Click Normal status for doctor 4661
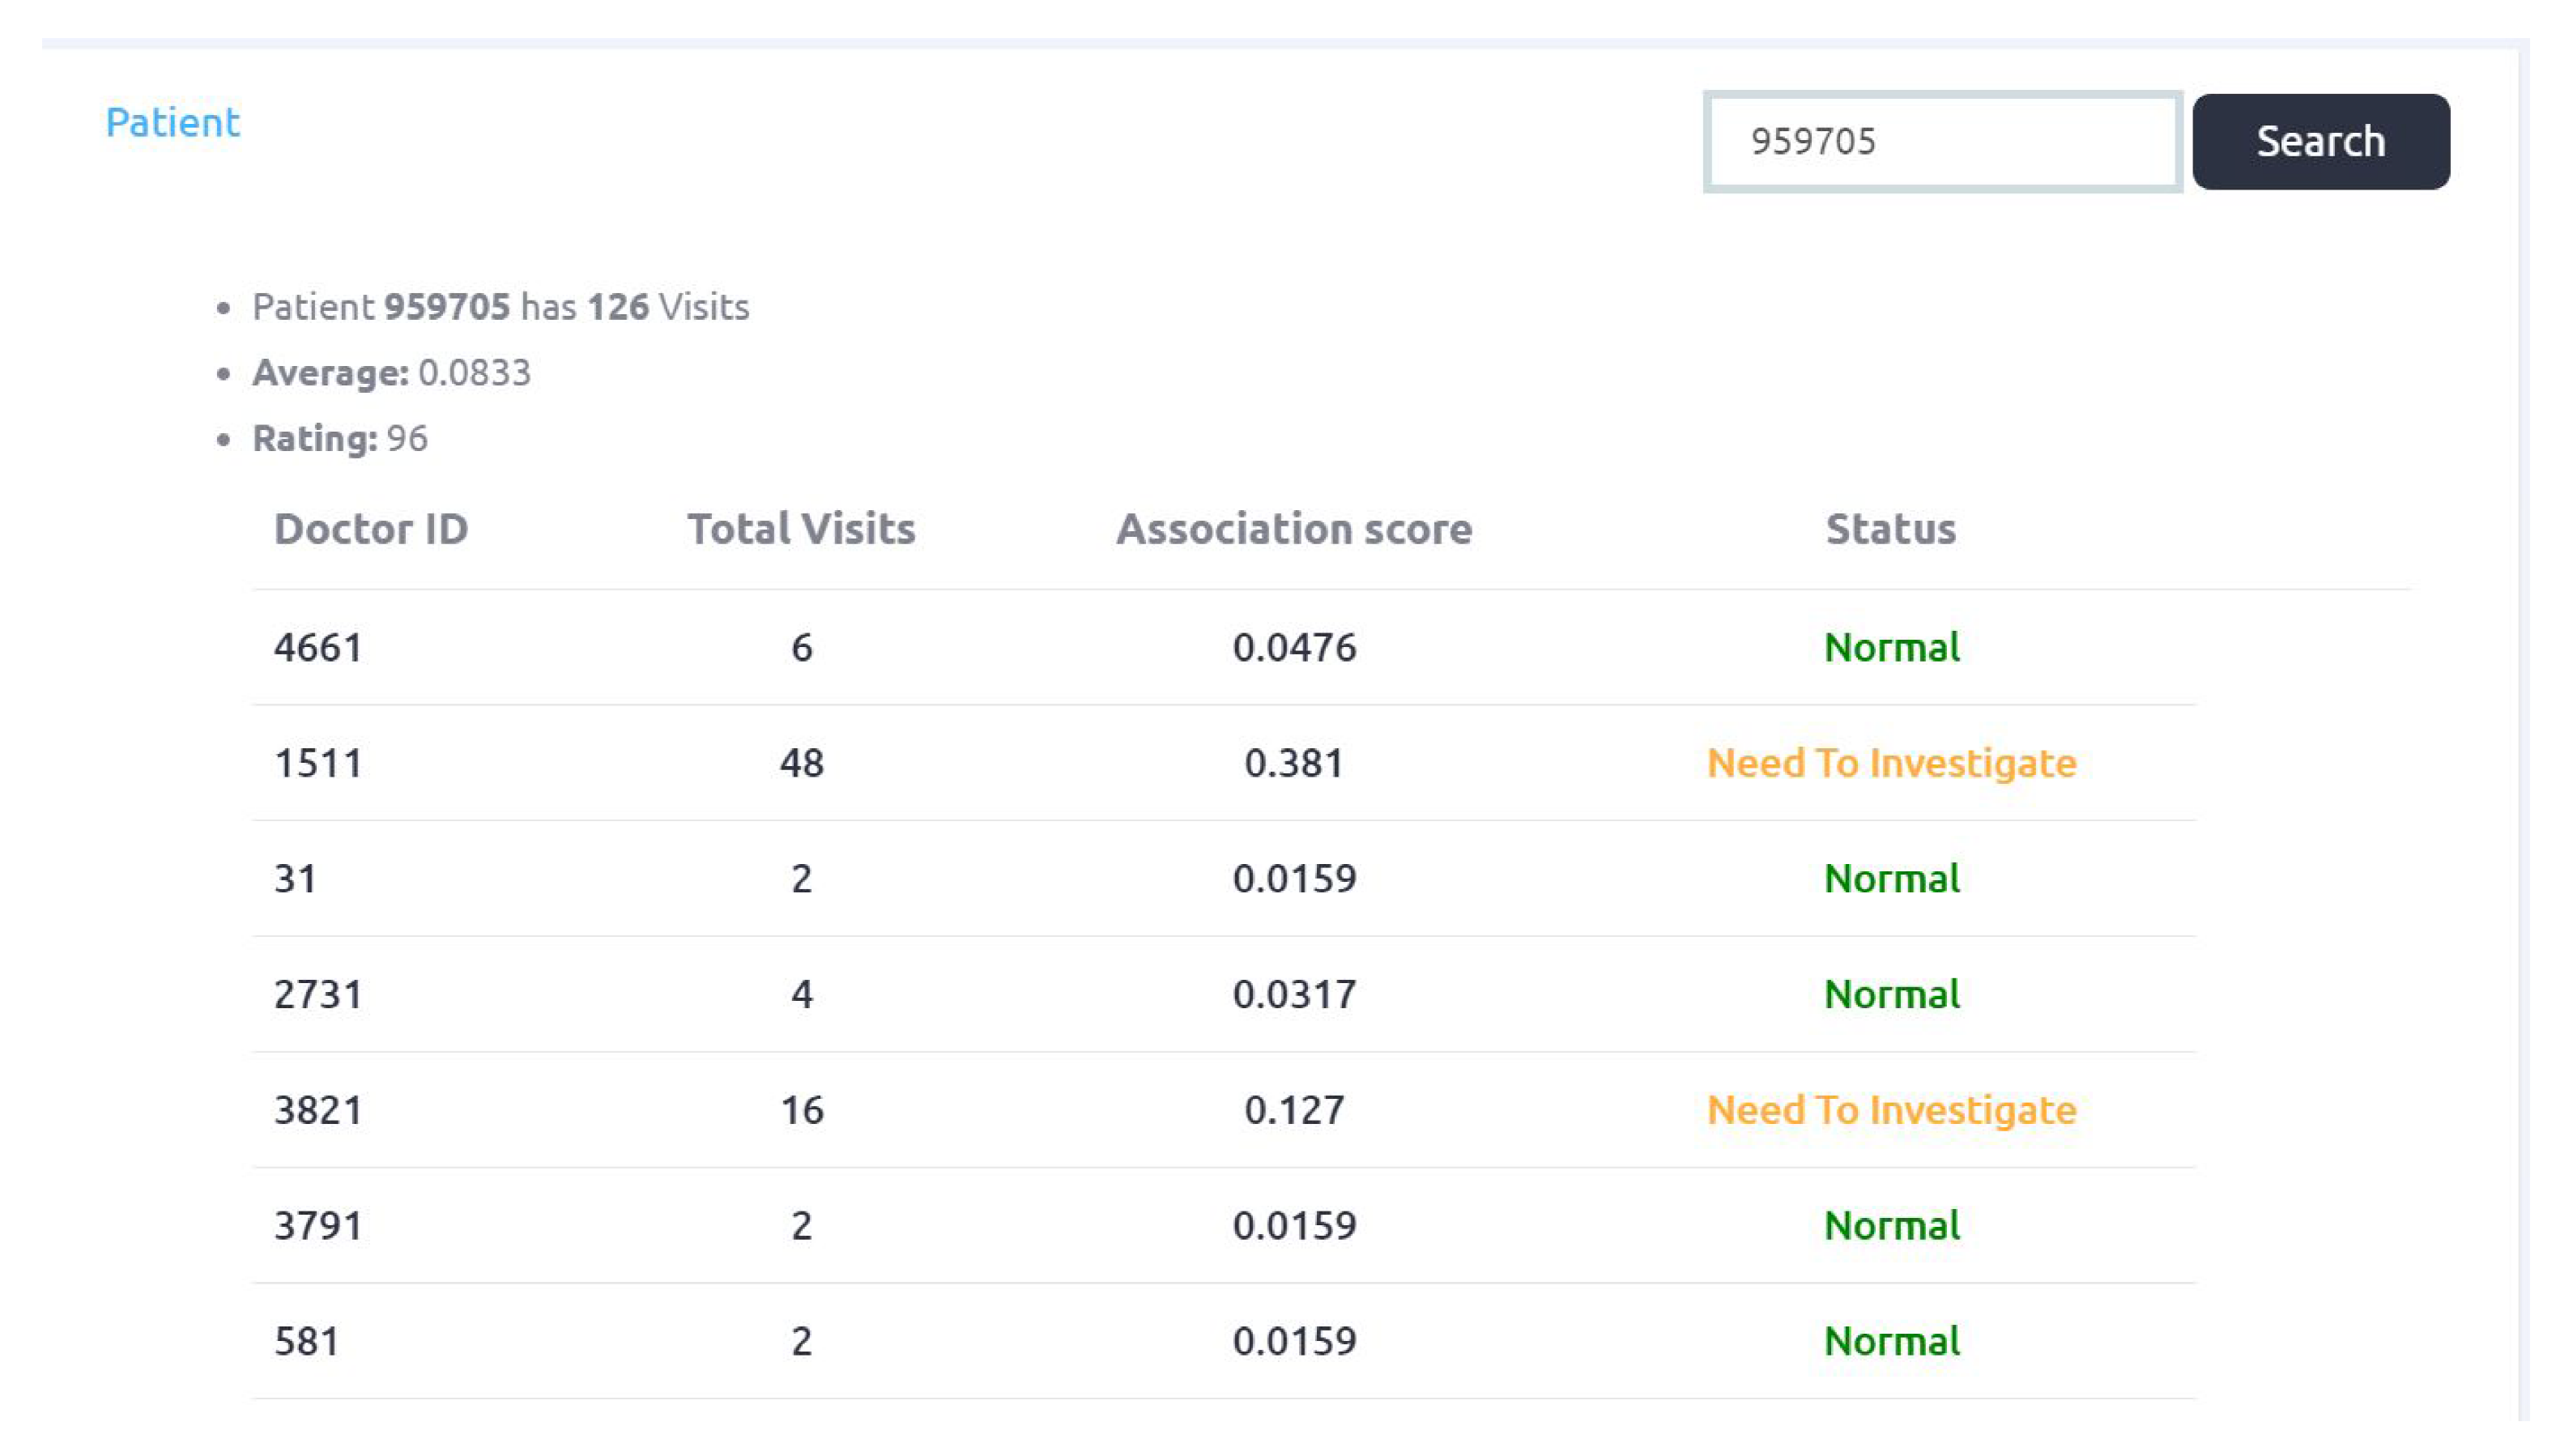Image resolution: width=2569 pixels, height=1456 pixels. pos(1890,647)
